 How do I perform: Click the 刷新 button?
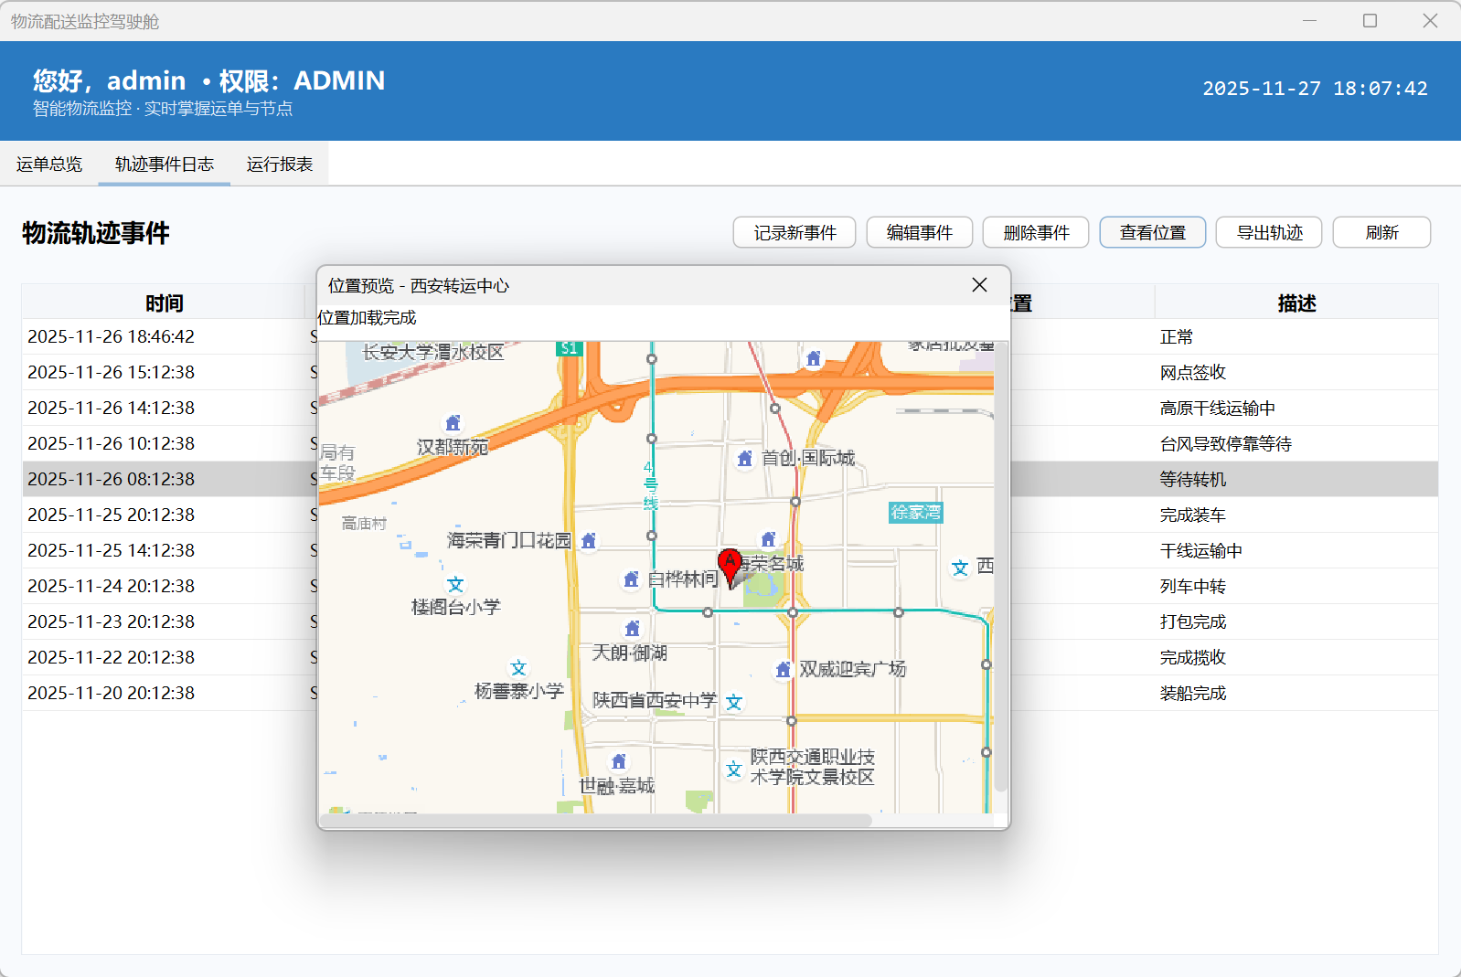[x=1381, y=233]
